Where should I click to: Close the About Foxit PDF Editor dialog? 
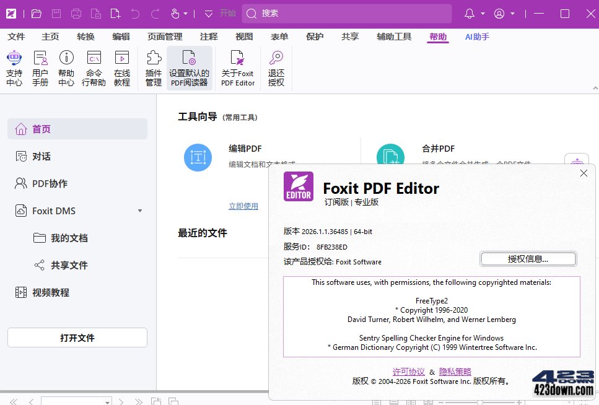point(584,173)
